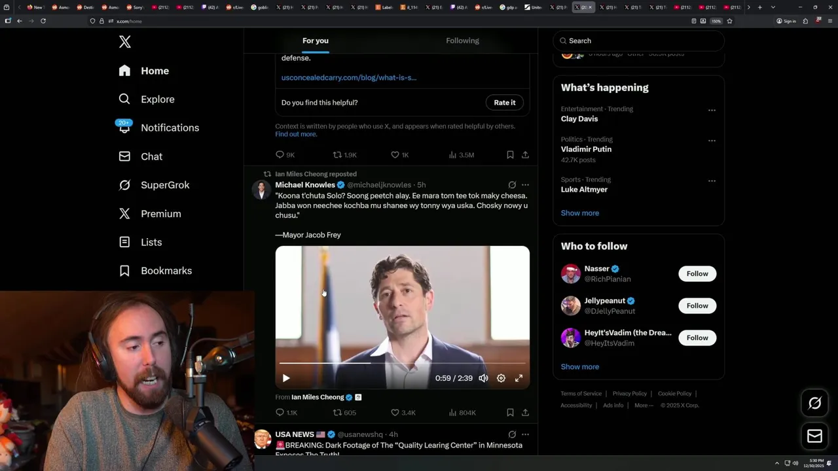Follow HeyIt'sVadim account
The image size is (838, 471).
point(697,338)
